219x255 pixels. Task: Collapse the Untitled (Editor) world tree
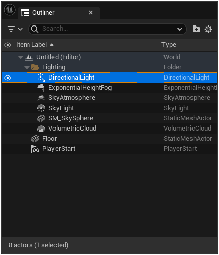(21, 57)
